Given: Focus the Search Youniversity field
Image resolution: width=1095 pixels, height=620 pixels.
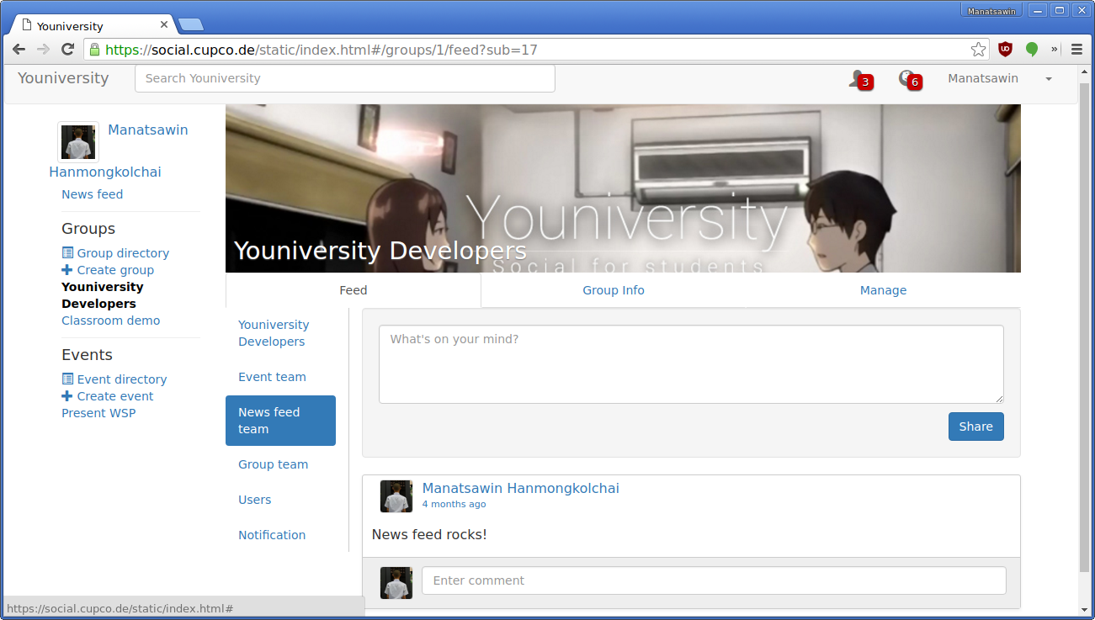Looking at the screenshot, I should point(345,78).
